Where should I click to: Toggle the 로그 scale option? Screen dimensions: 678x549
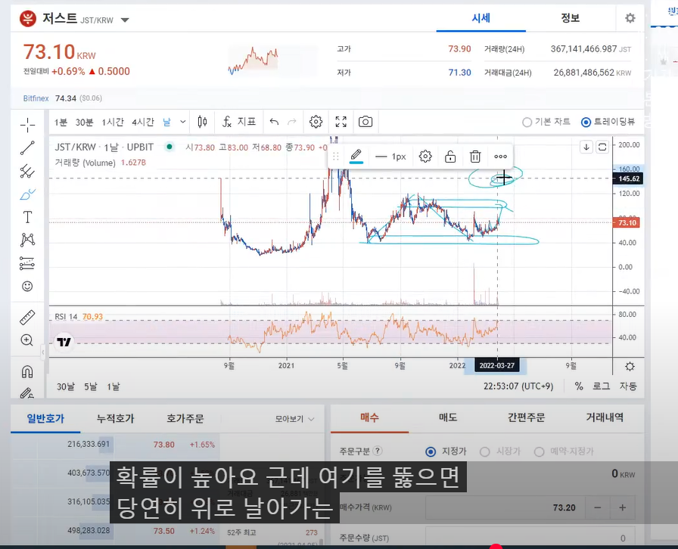(x=601, y=386)
